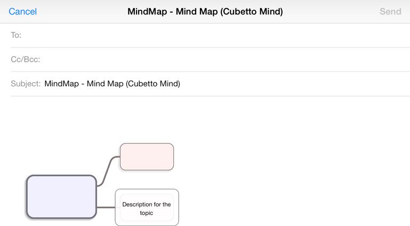Select the blank pink mind map node

[x=147, y=157]
